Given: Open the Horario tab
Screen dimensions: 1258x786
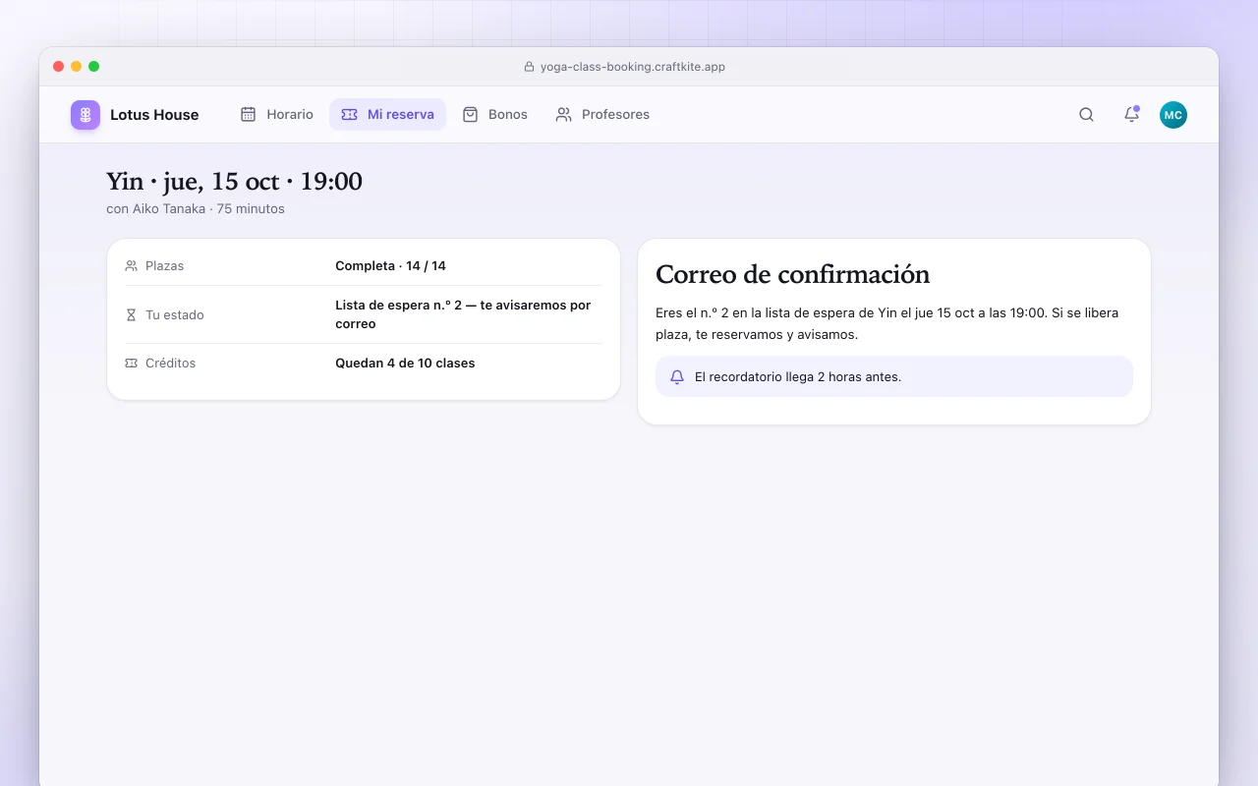Looking at the screenshot, I should pyautogui.click(x=277, y=115).
